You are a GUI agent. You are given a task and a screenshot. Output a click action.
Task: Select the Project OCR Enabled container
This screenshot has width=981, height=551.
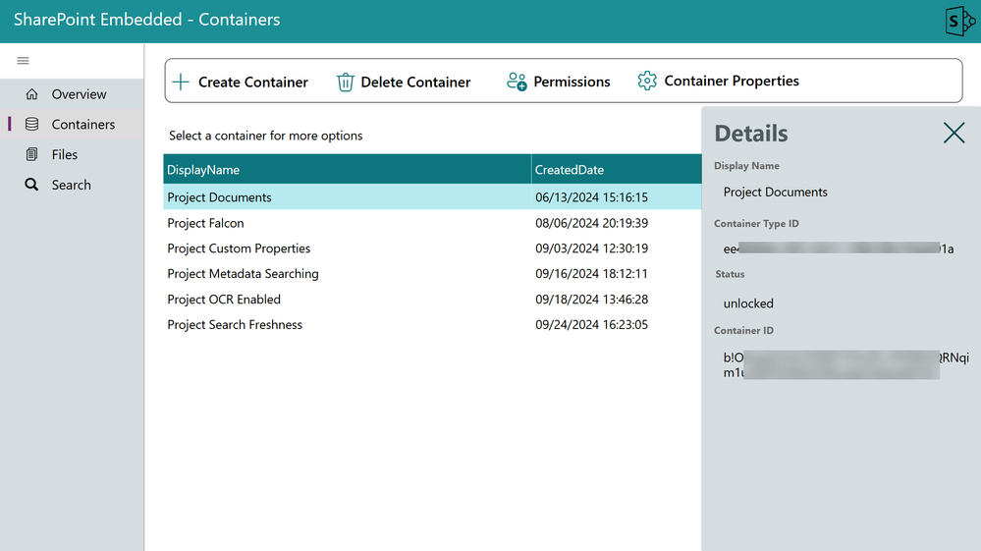pyautogui.click(x=223, y=300)
